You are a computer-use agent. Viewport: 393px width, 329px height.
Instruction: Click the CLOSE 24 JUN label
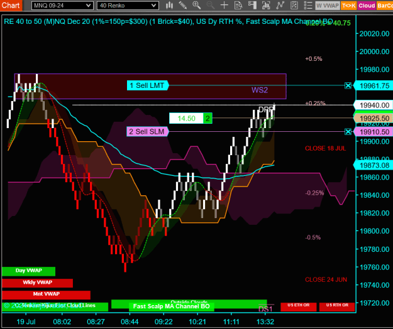tap(326, 279)
